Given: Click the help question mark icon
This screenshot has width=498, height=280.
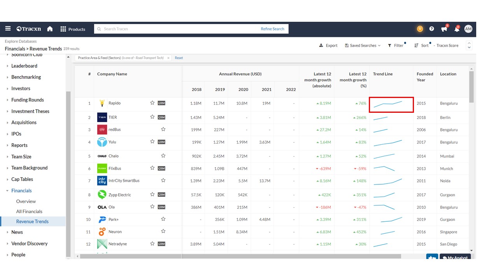Looking at the screenshot, I should coord(431,29).
